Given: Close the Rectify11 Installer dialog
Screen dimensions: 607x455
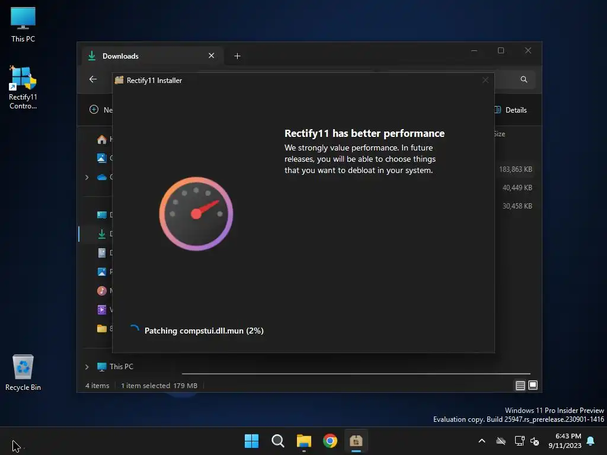Looking at the screenshot, I should coord(485,80).
